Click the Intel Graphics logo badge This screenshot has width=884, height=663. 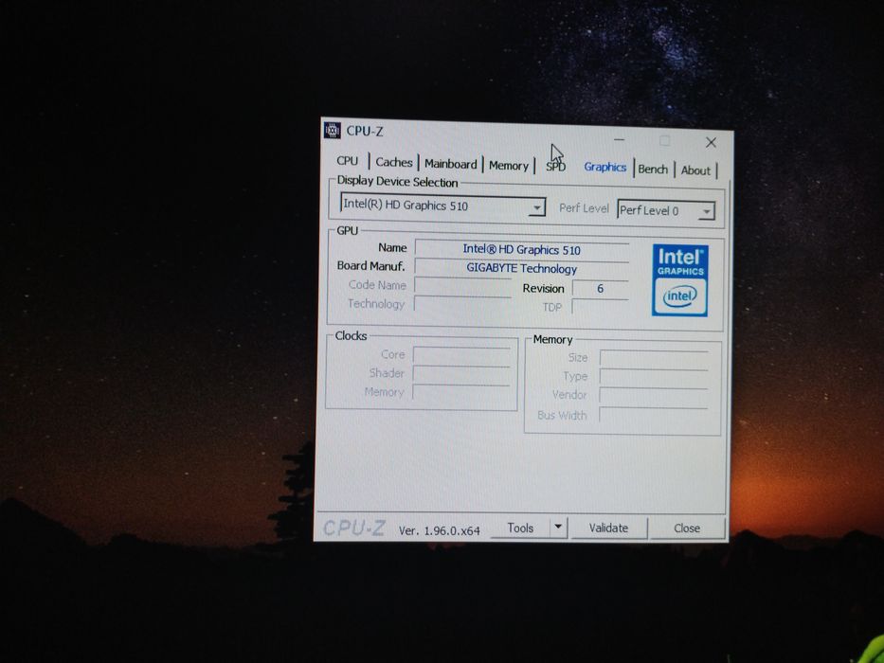click(680, 280)
